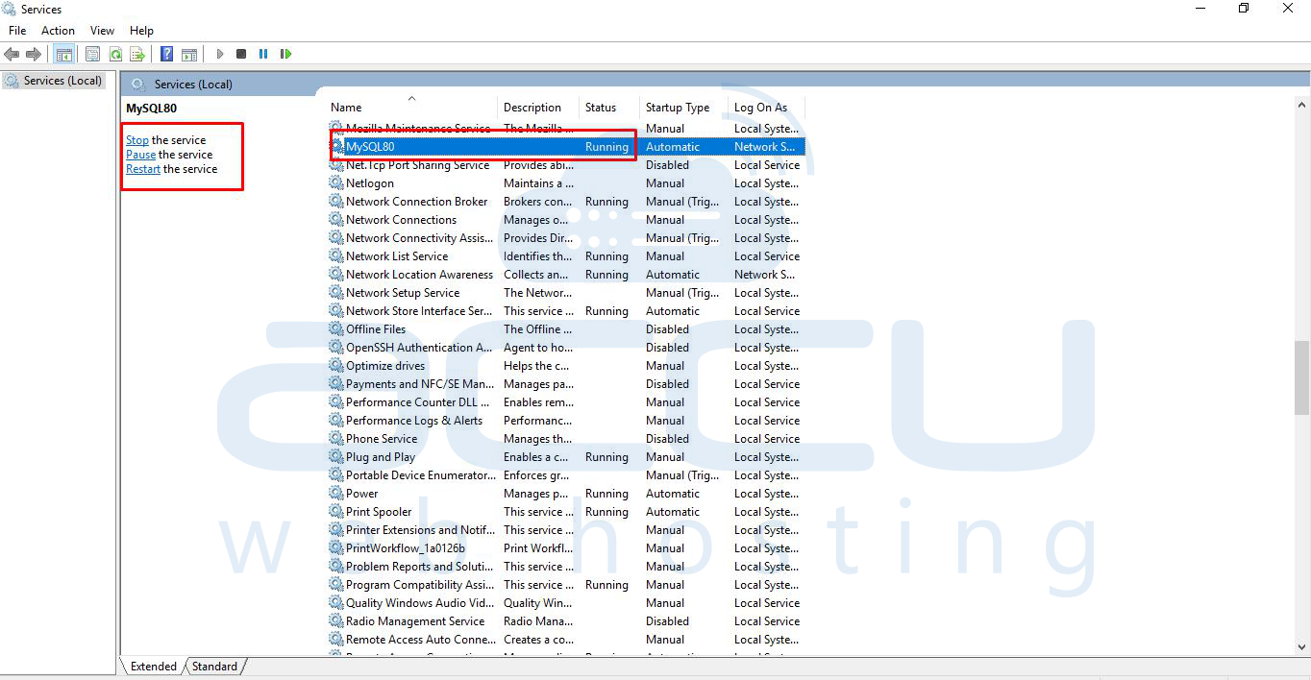Open the Action menu
This screenshot has height=680, width=1311.
pos(58,31)
